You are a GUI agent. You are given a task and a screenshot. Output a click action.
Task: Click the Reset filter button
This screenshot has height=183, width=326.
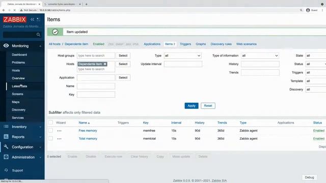pyautogui.click(x=208, y=106)
